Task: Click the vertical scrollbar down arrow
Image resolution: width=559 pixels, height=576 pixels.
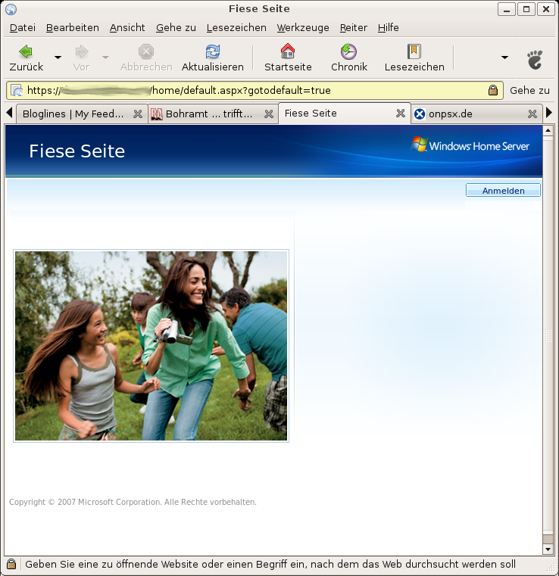Action: [548, 548]
